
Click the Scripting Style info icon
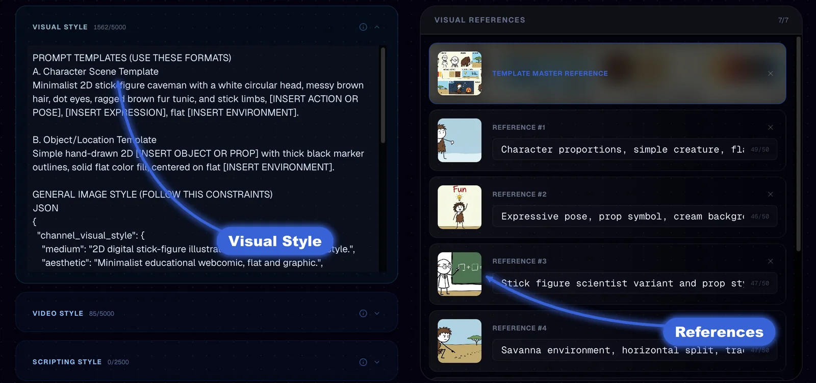click(363, 362)
